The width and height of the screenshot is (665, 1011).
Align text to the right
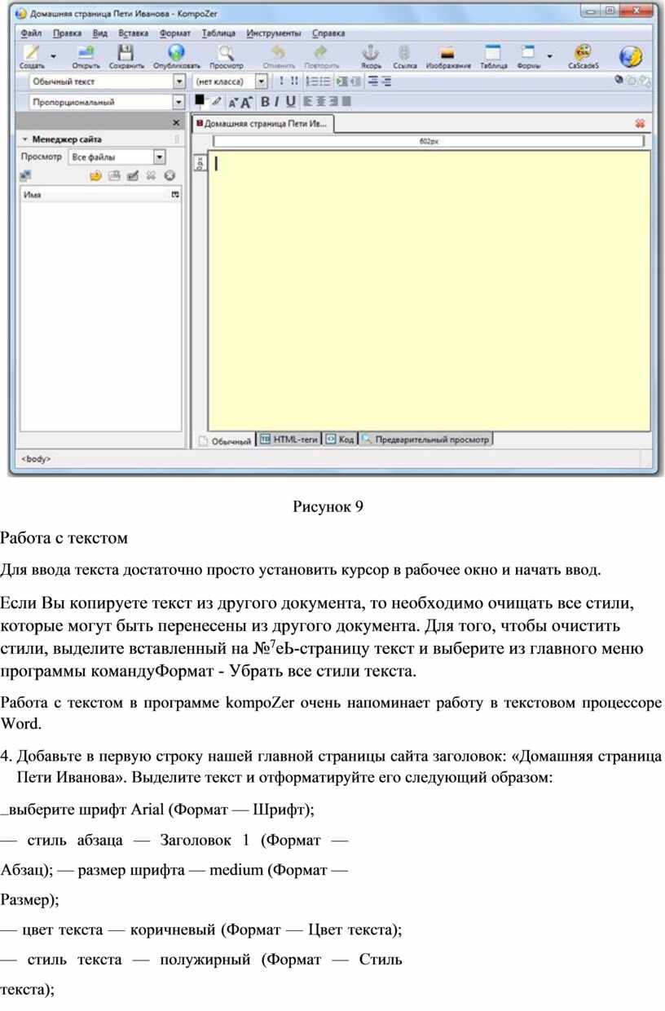click(333, 102)
